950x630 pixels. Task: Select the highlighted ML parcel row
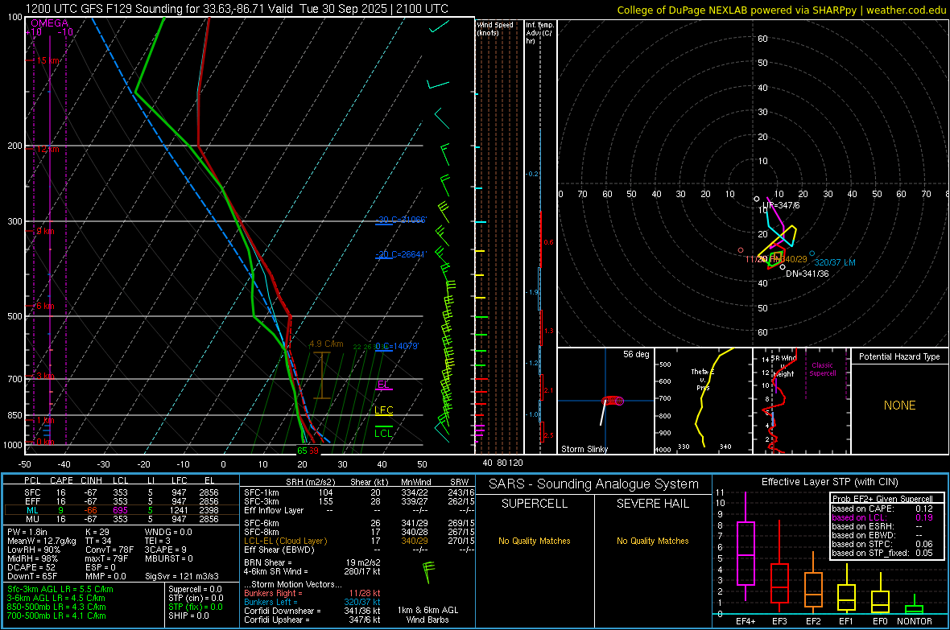click(122, 510)
